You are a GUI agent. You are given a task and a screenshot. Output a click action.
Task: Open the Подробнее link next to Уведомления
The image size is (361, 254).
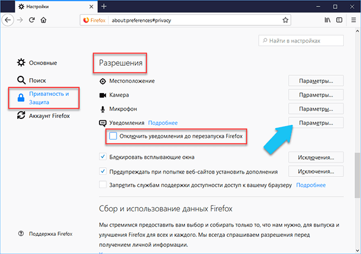coord(163,123)
